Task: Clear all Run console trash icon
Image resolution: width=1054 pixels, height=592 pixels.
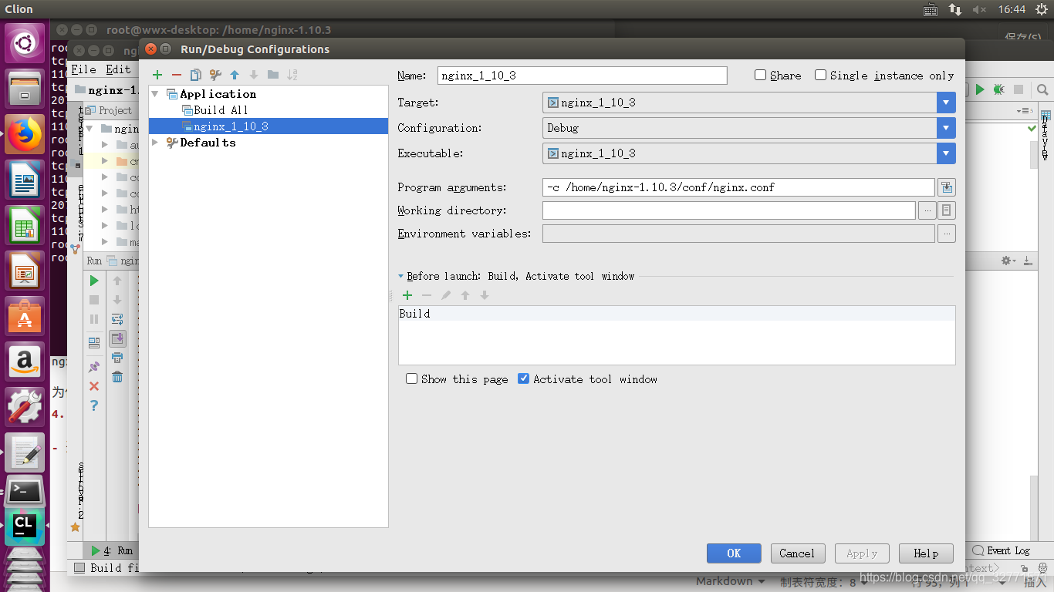Action: 117,377
